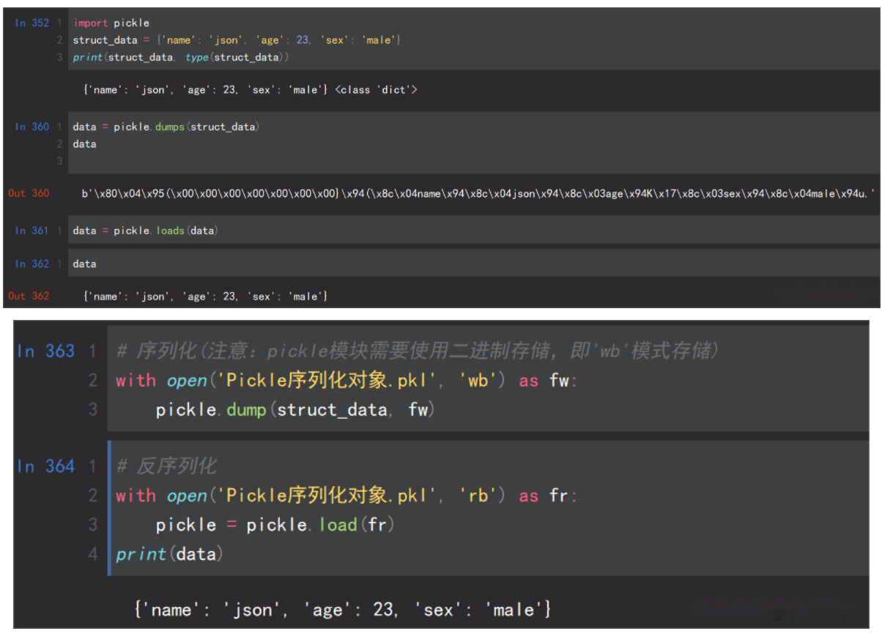Click the 'Out 360' output label

[x=29, y=193]
